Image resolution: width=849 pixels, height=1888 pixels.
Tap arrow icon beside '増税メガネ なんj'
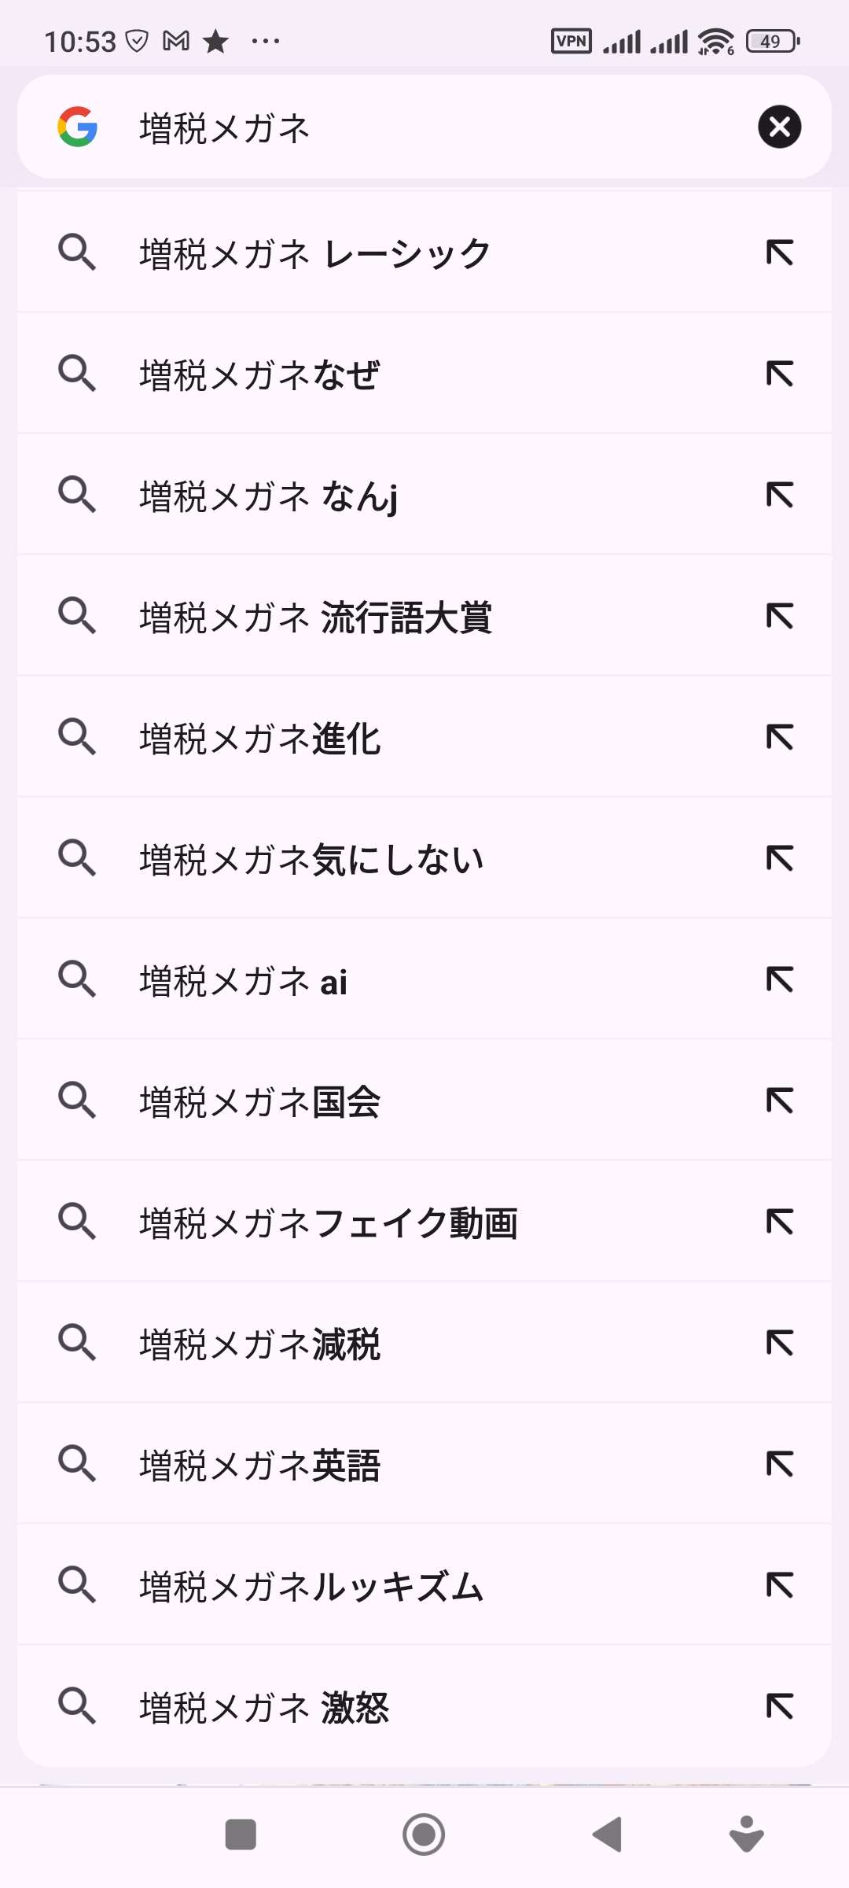(779, 496)
